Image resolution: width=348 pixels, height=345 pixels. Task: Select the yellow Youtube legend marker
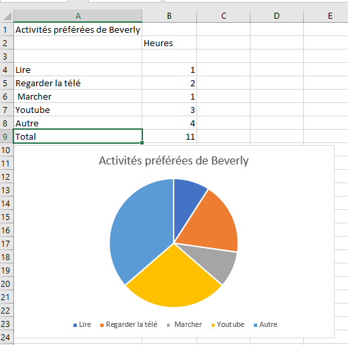tap(213, 326)
